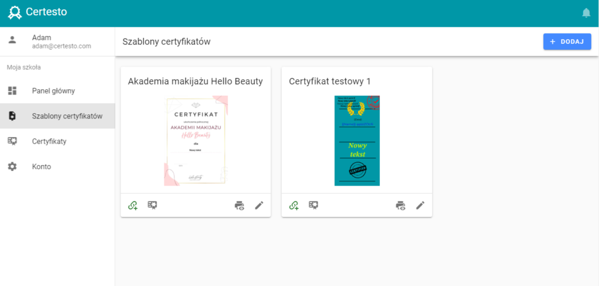Screen dimensions: 599x286
Task: Click edit pencil icon on Certyfikat testowy 1 card
Action: [x=421, y=205]
